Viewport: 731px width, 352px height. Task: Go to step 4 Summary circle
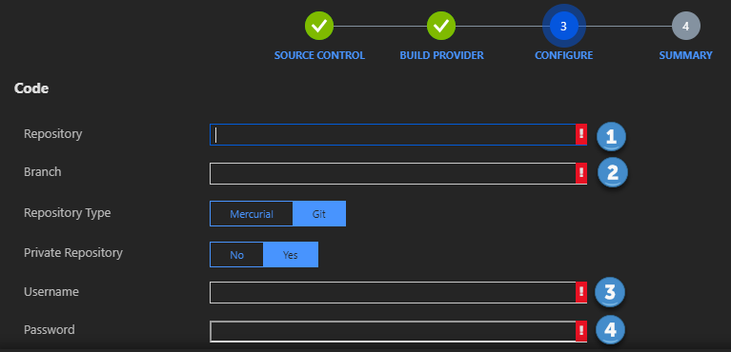pos(686,26)
